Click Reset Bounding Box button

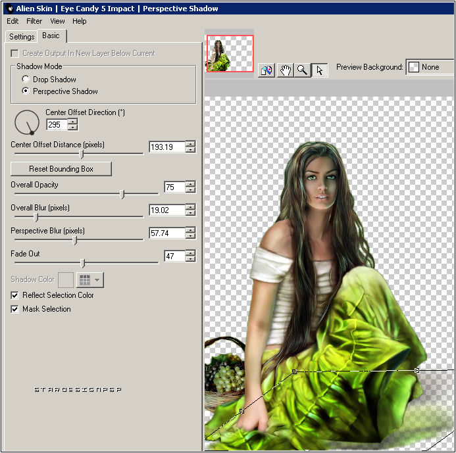(61, 169)
